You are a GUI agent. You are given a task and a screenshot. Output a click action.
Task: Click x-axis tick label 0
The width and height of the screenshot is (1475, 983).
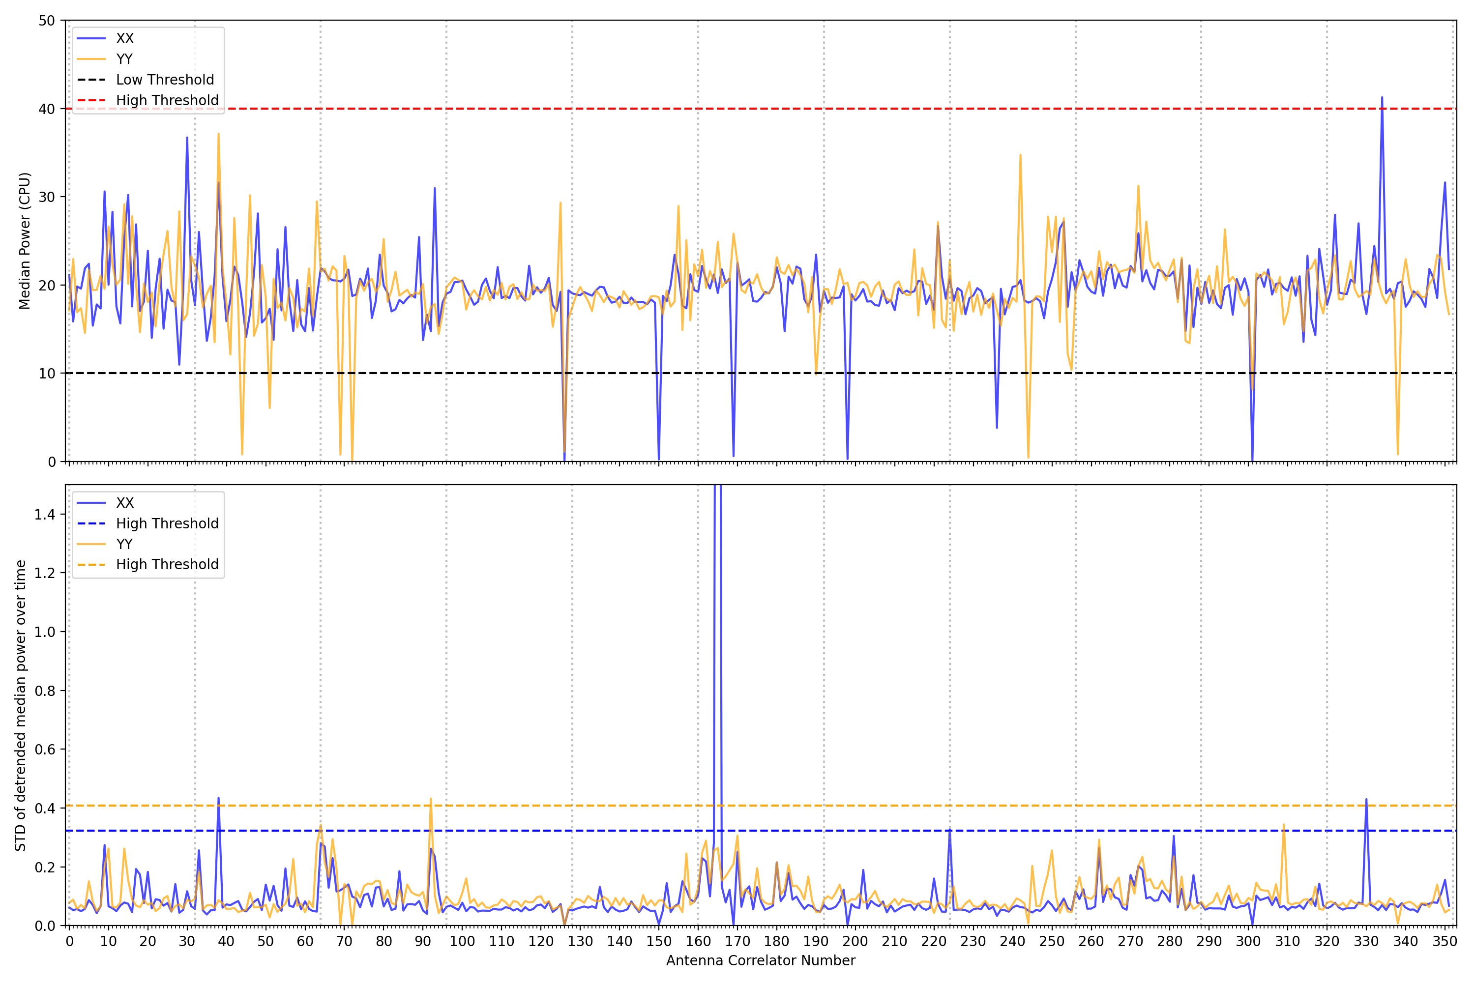[69, 942]
